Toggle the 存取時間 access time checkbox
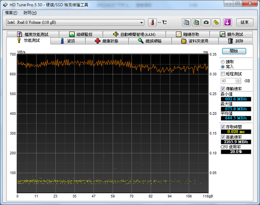260x205 pixels. tap(223, 127)
